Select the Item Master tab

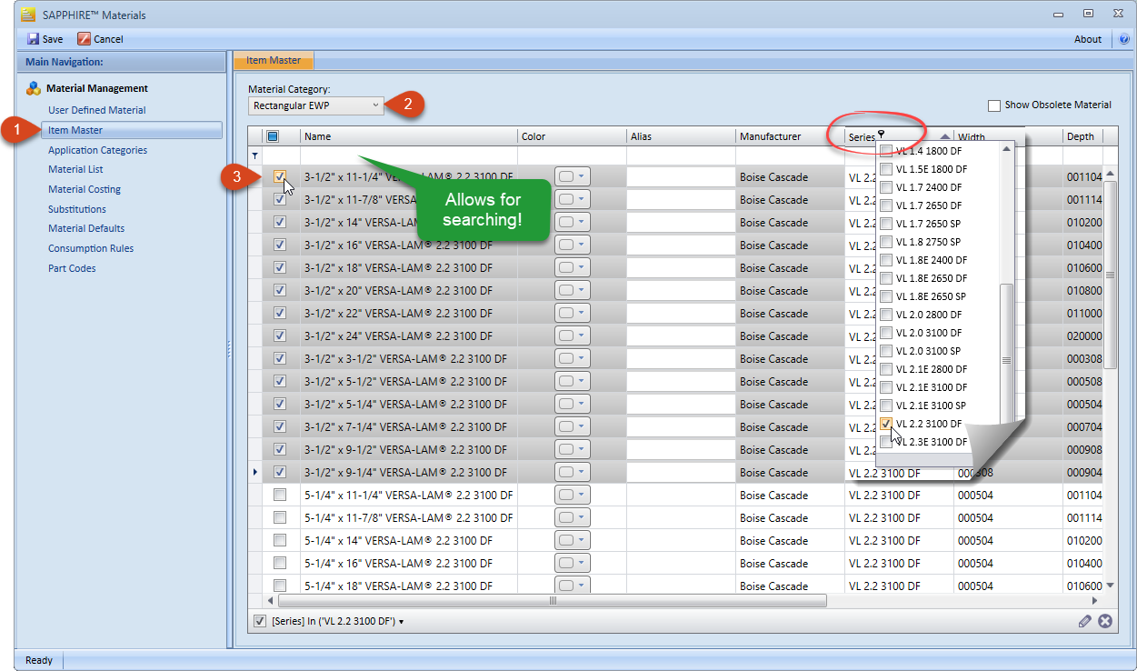click(274, 61)
